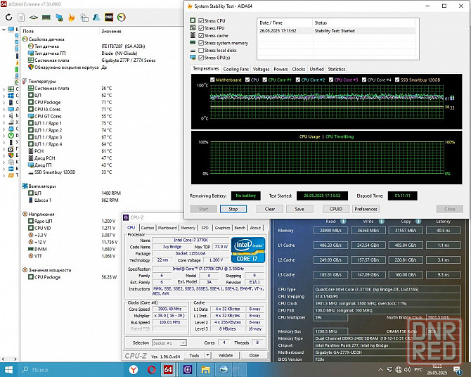Viewport: 471px width, 377px height.
Task: Open Opera browser from the taskbar
Action: [x=151, y=369]
